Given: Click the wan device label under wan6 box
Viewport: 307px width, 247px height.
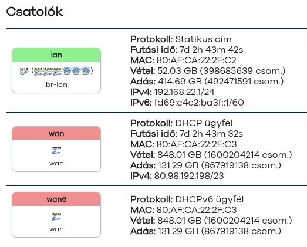Looking at the screenshot, I should pos(56,229).
